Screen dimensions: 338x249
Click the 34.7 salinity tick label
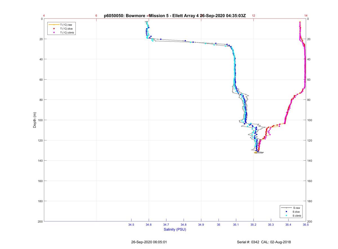[x=166, y=225]
